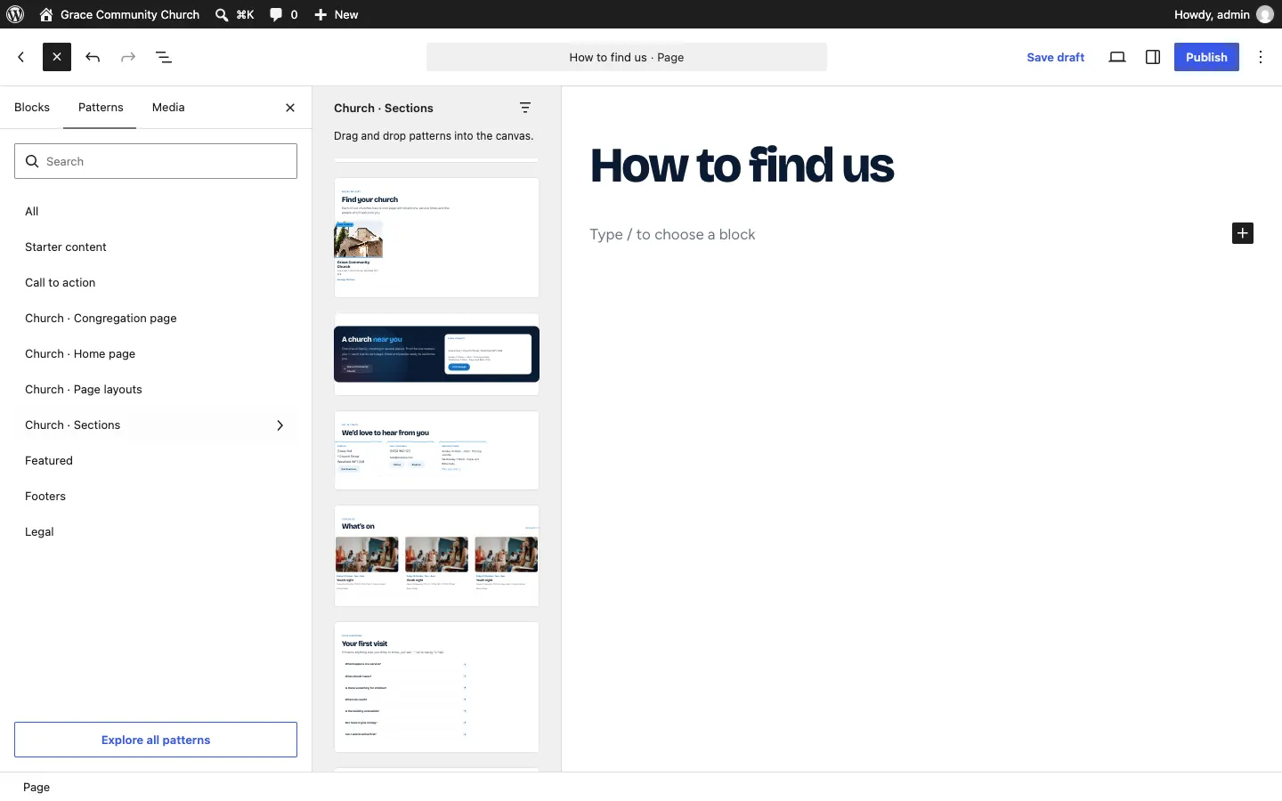Select Church · Congregation page category
Screen dimensions: 1282x801
(x=156, y=319)
